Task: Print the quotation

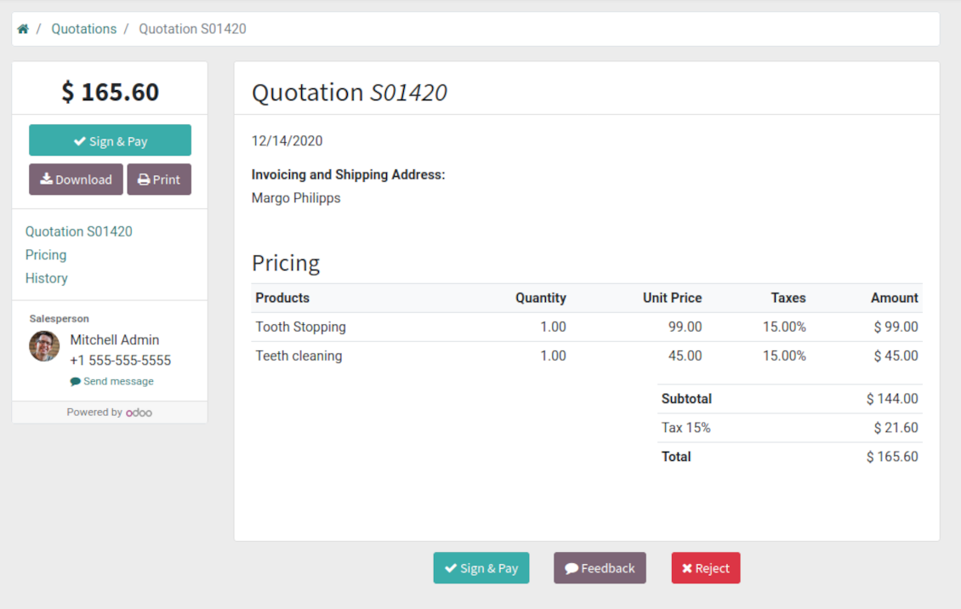Action: coord(159,179)
